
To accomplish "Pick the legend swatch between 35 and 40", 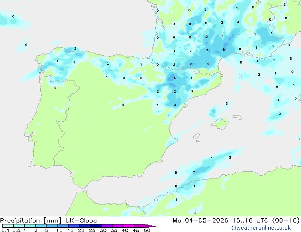I will coord(118,226).
